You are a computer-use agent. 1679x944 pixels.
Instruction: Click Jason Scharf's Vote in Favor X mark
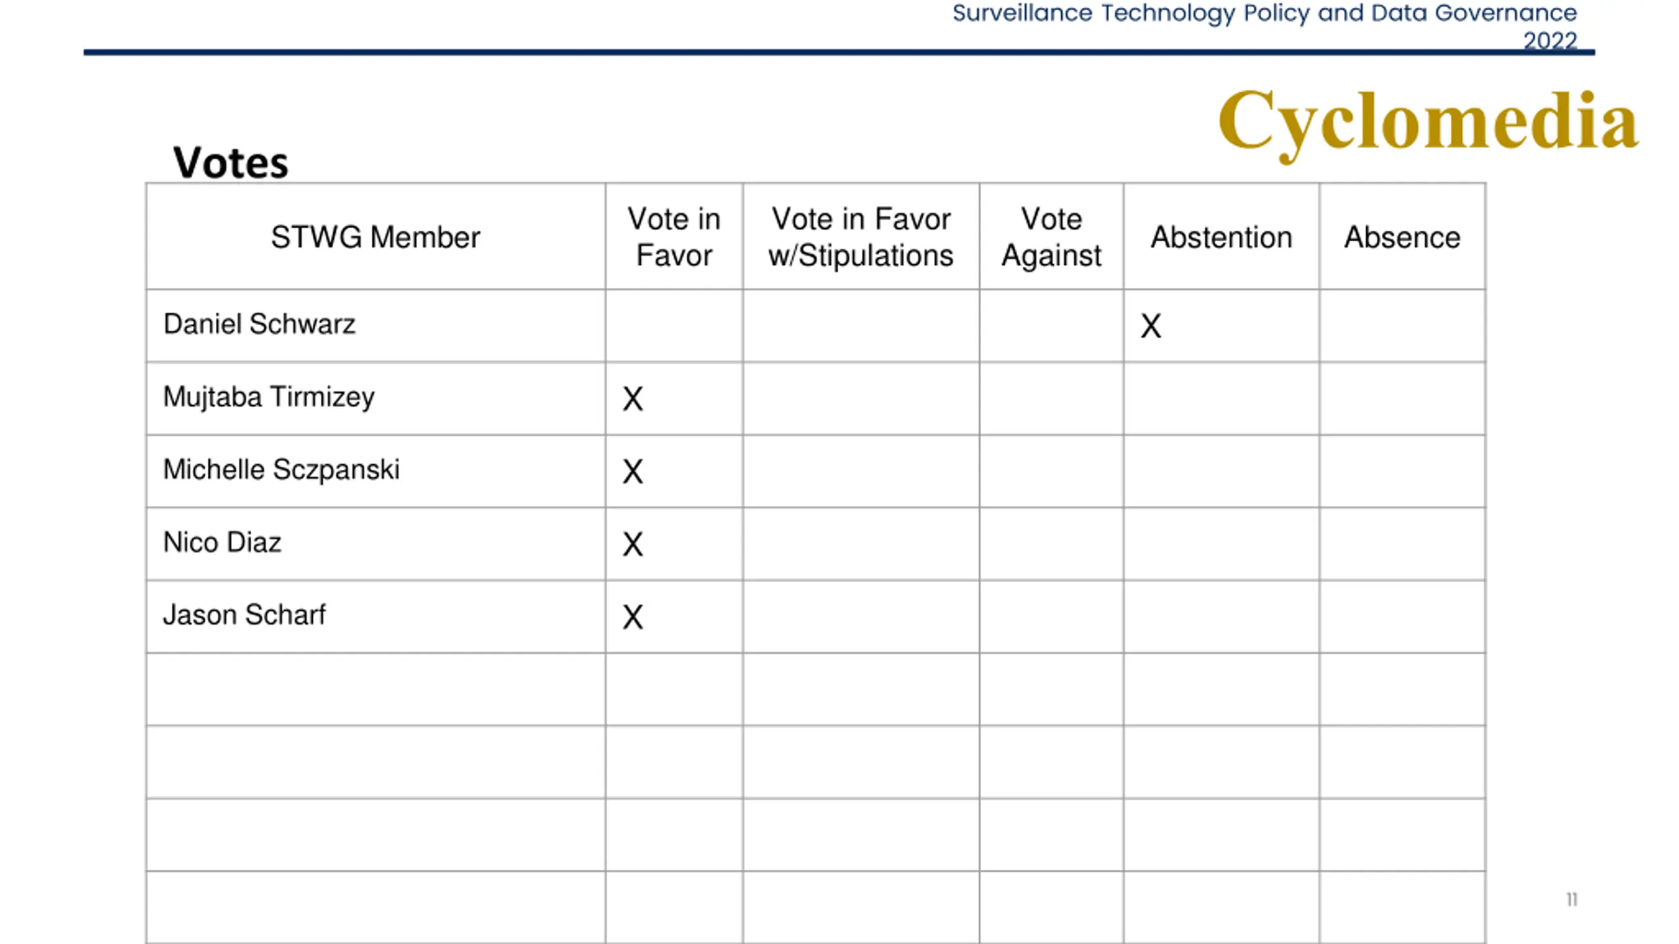(x=633, y=618)
